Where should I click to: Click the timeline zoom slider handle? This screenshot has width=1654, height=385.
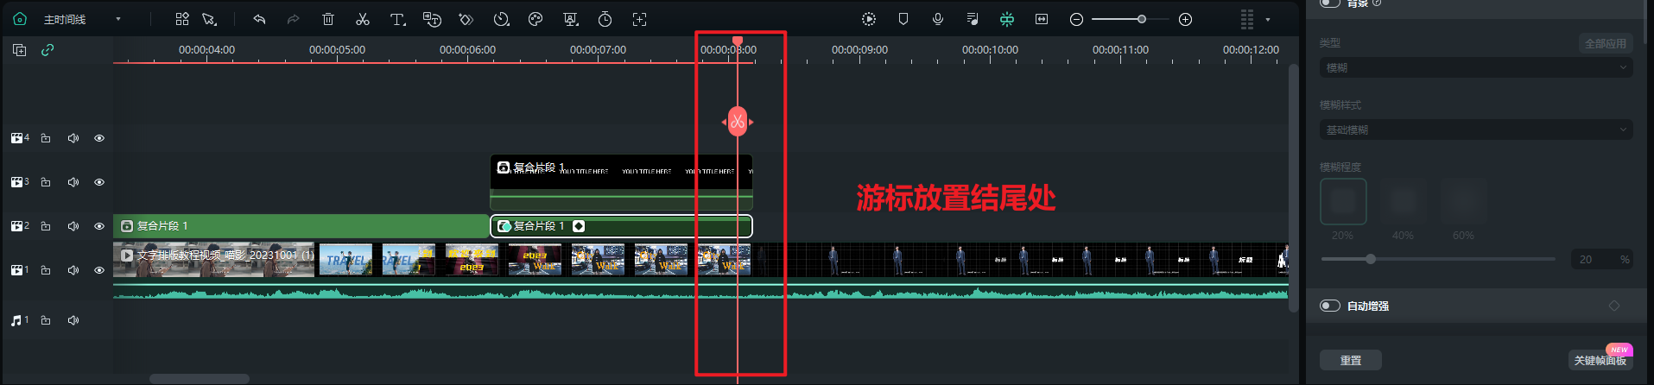pyautogui.click(x=1142, y=19)
